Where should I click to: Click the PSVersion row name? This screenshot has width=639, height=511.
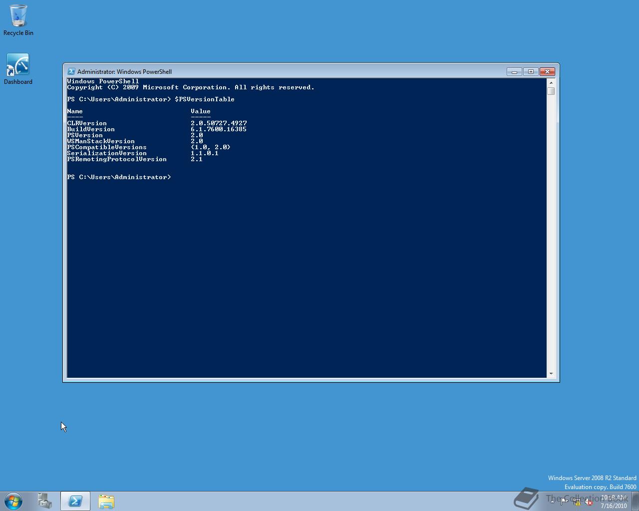85,135
